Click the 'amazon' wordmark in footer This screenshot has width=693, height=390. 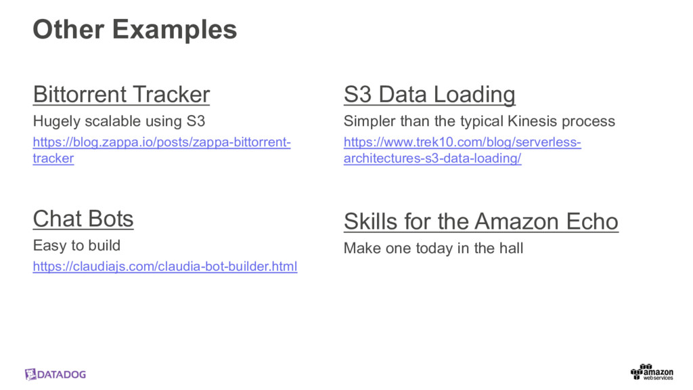(658, 372)
